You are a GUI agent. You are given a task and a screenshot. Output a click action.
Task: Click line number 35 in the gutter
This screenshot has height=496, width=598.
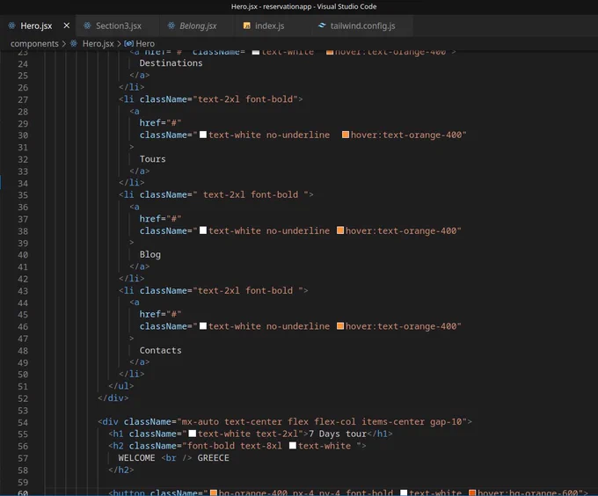[x=23, y=195]
